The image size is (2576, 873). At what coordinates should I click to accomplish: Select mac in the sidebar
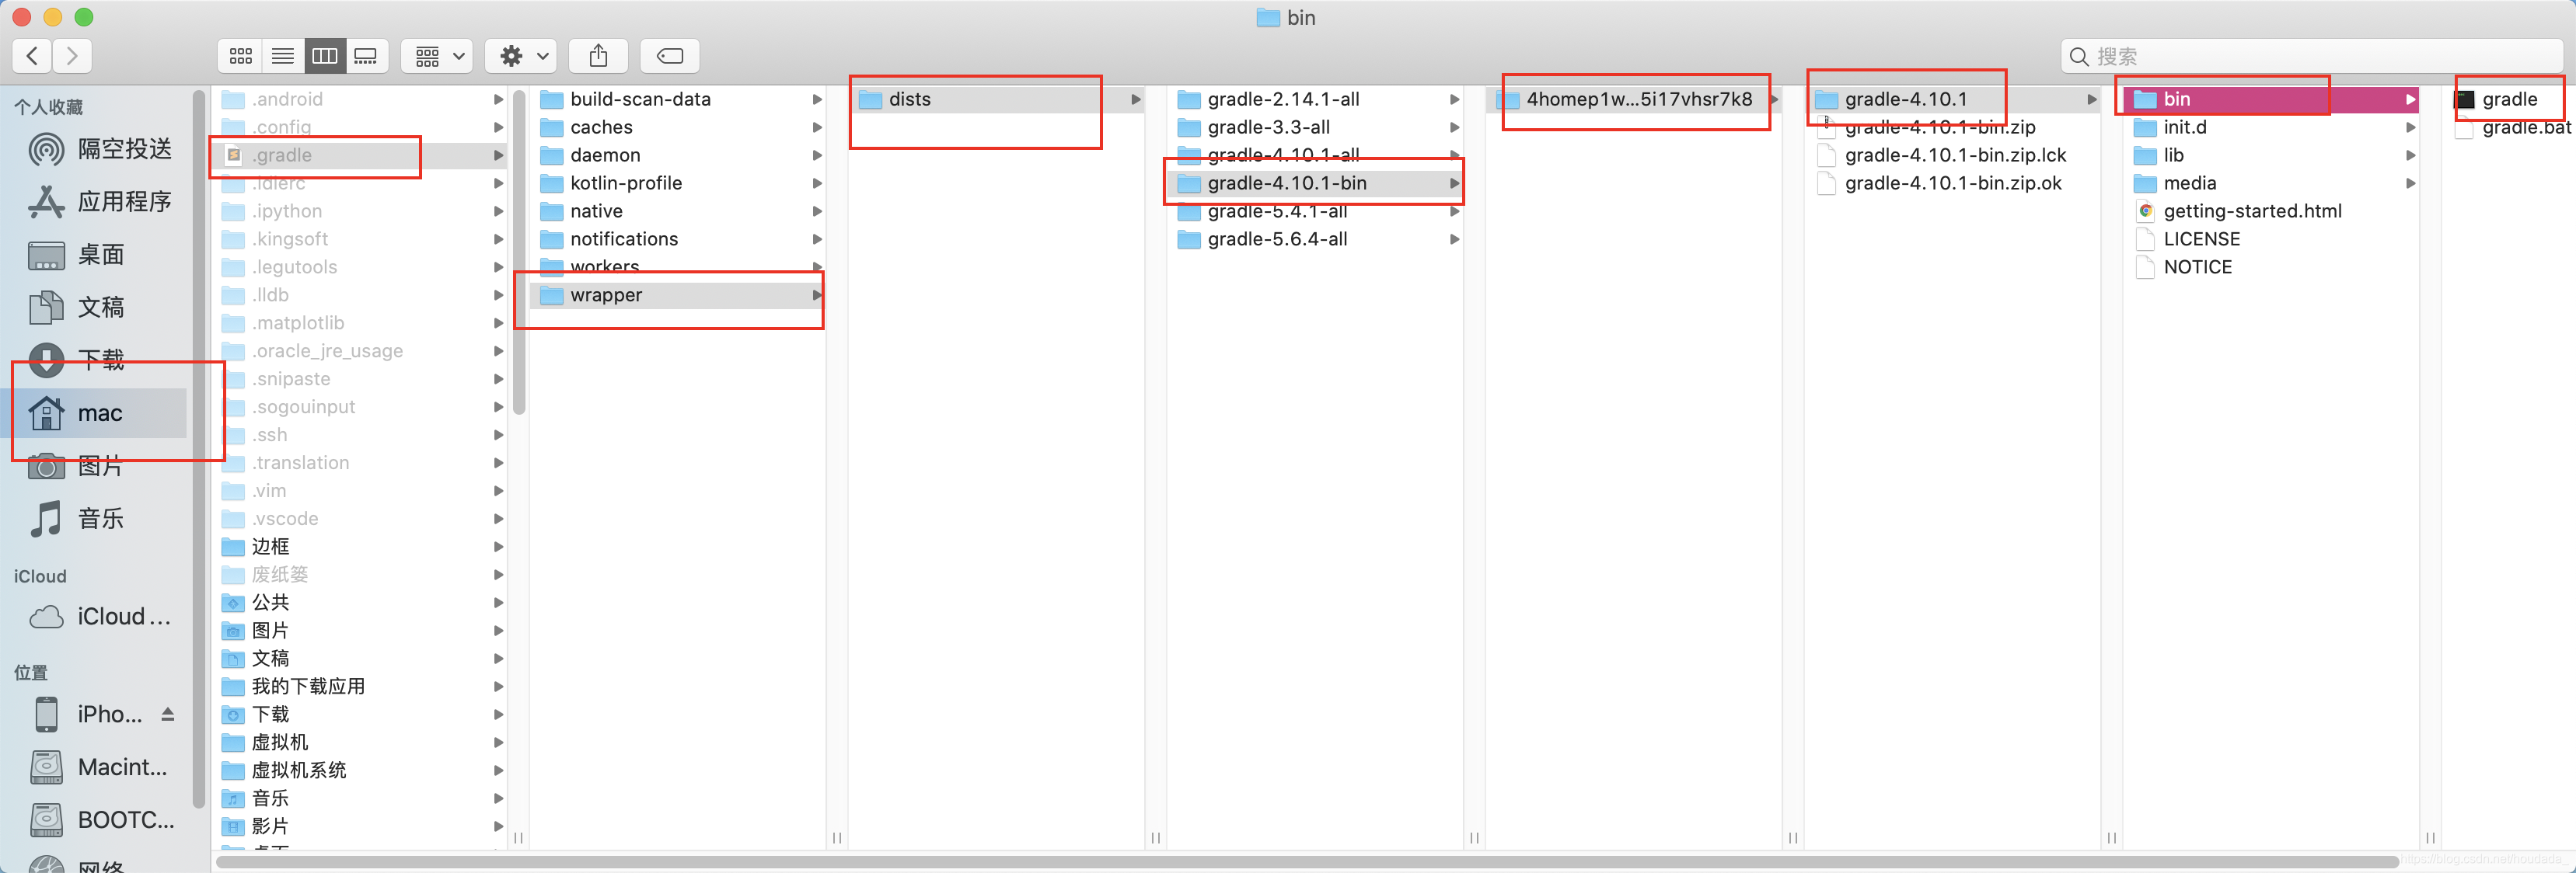[100, 412]
